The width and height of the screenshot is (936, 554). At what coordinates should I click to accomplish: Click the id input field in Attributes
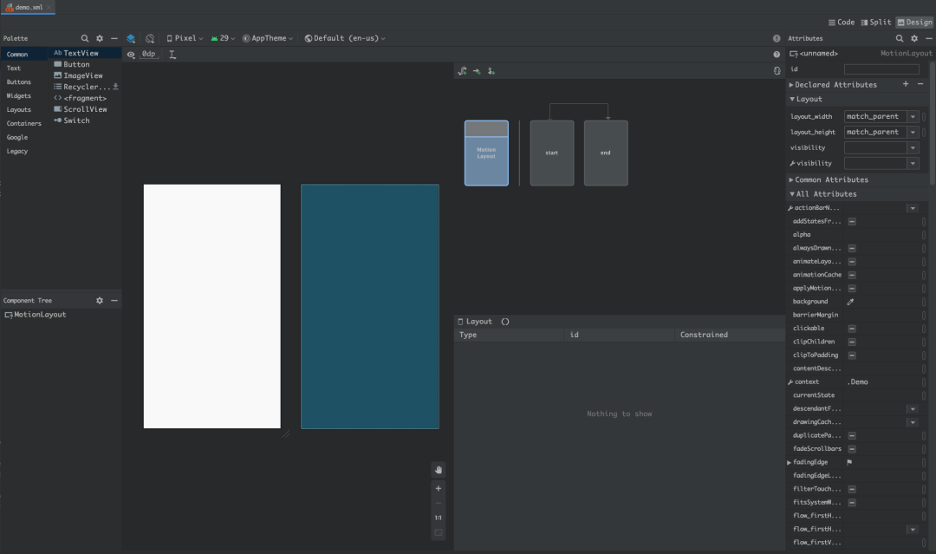coord(881,69)
